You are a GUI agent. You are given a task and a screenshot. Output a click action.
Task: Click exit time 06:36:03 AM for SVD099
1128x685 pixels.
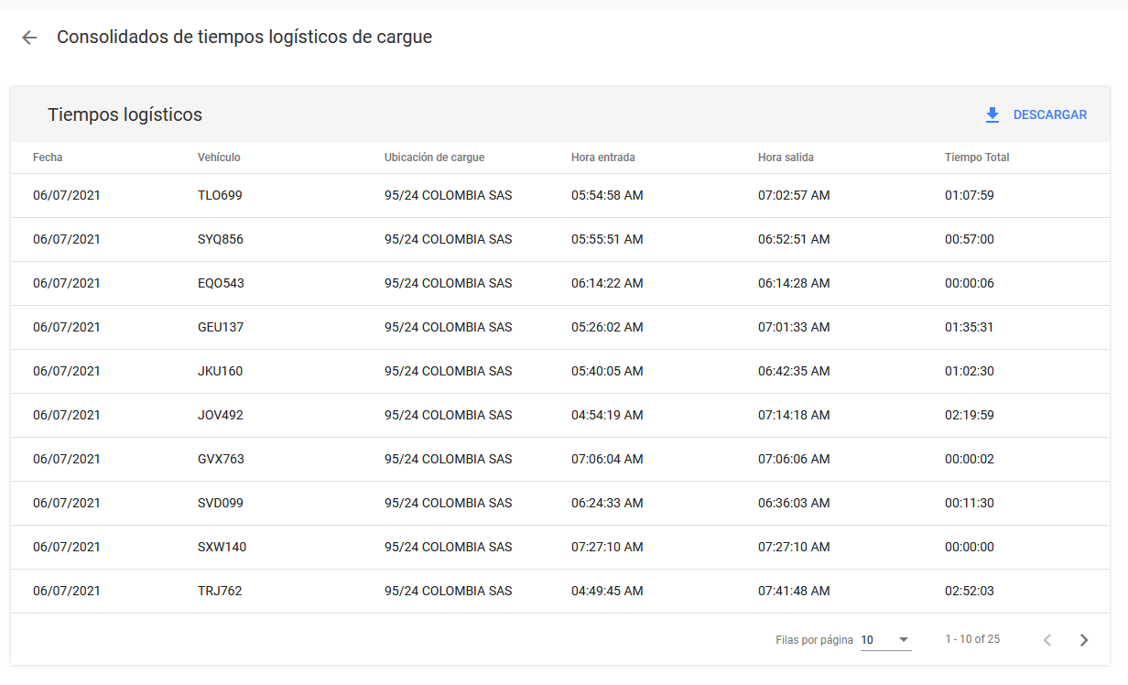pyautogui.click(x=794, y=504)
